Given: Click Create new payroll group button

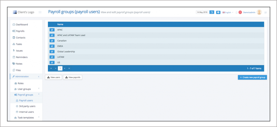Looking at the screenshot, I should 252,77.
